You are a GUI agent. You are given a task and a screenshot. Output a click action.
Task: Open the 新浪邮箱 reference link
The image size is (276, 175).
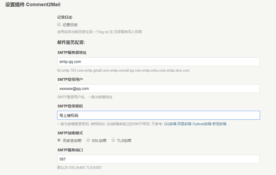219,124
